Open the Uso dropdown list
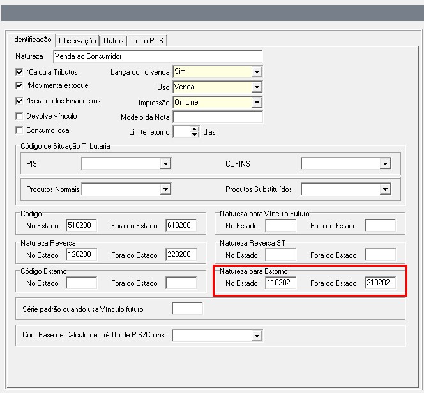The image size is (424, 393). pyautogui.click(x=257, y=87)
